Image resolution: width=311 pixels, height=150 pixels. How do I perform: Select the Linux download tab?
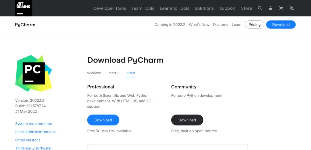(131, 73)
